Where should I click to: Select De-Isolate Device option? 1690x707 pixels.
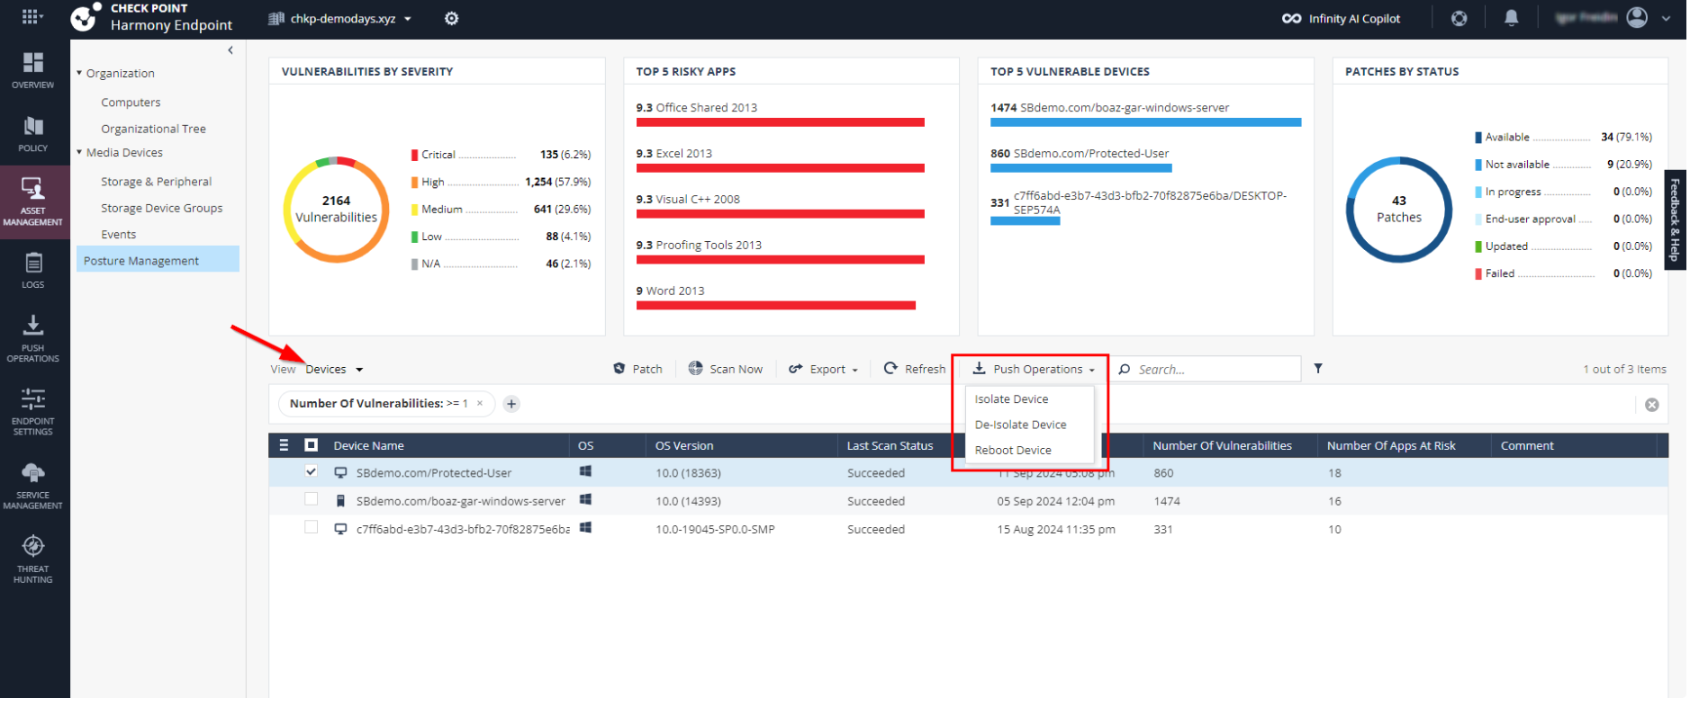point(1029,425)
